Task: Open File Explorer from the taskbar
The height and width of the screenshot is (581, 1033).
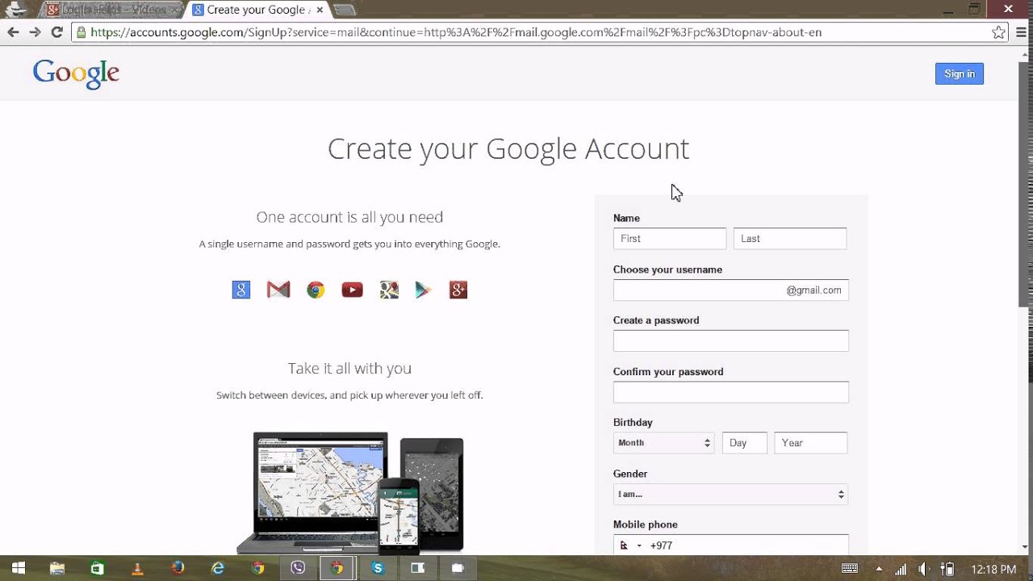Action: [57, 568]
